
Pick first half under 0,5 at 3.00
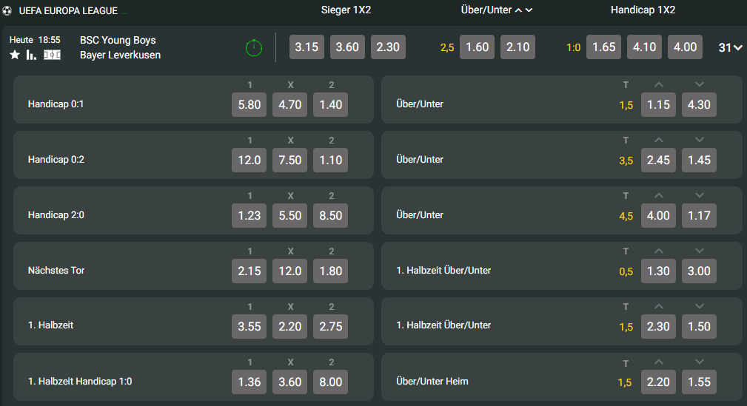pyautogui.click(x=699, y=271)
